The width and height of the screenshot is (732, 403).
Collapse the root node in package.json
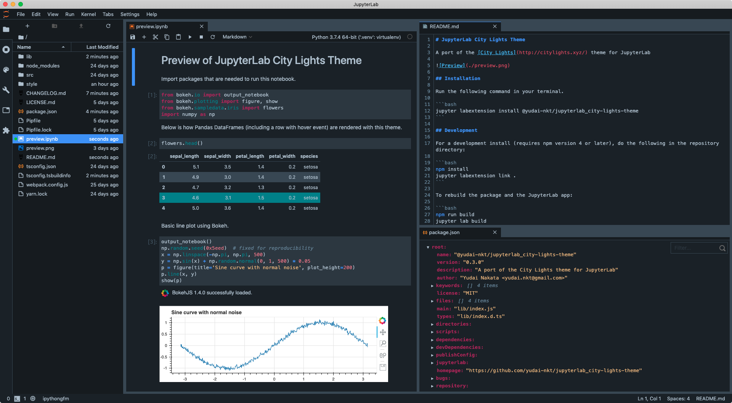pyautogui.click(x=428, y=247)
